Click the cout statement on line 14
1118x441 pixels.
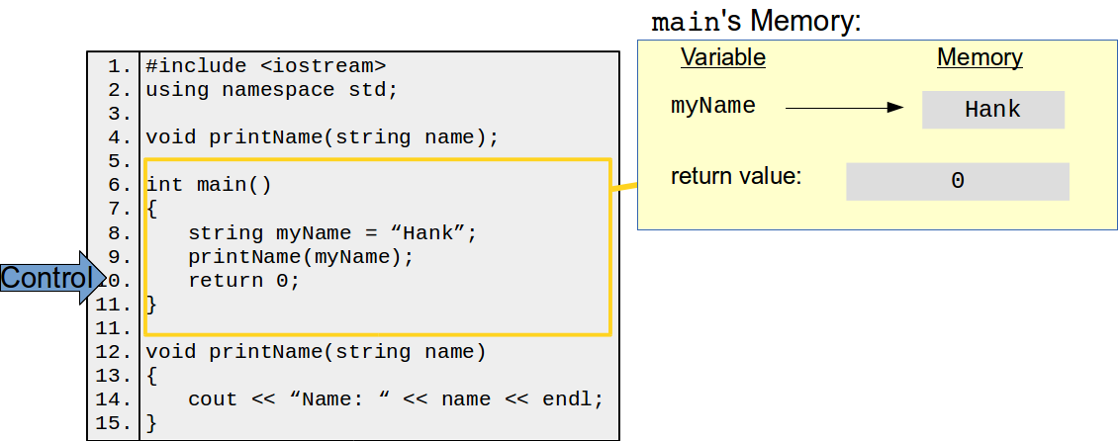[395, 399]
